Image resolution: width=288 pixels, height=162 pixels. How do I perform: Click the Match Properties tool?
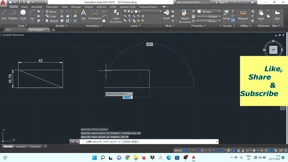click(x=185, y=16)
